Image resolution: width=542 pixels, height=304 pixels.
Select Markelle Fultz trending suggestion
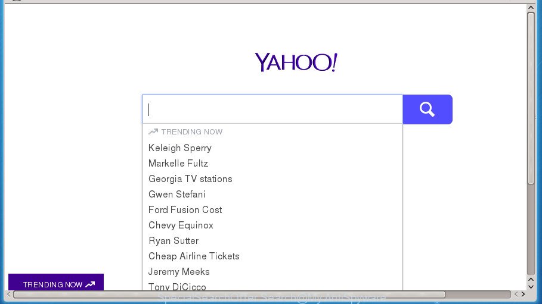[178, 163]
